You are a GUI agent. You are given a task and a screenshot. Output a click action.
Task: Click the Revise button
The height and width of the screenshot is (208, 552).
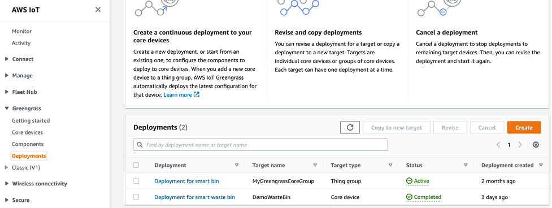[450, 127]
